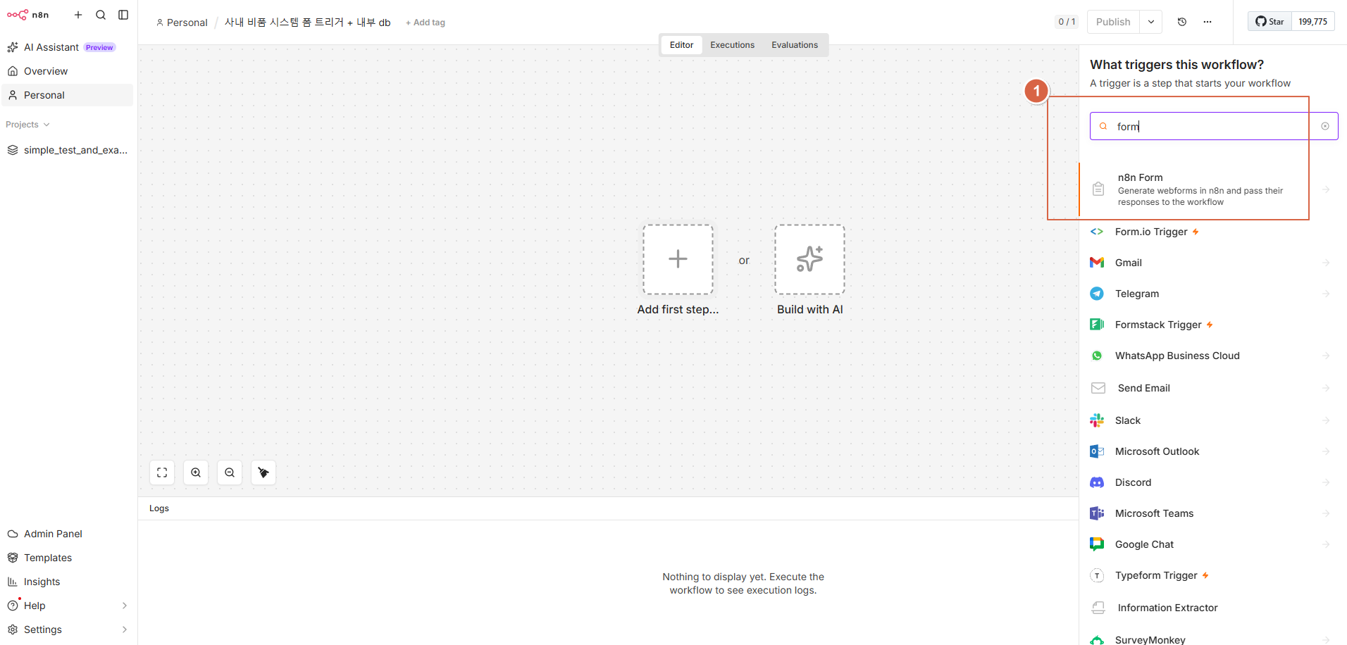Pick the Information Extractor node
The image size is (1347, 645).
coord(1210,608)
